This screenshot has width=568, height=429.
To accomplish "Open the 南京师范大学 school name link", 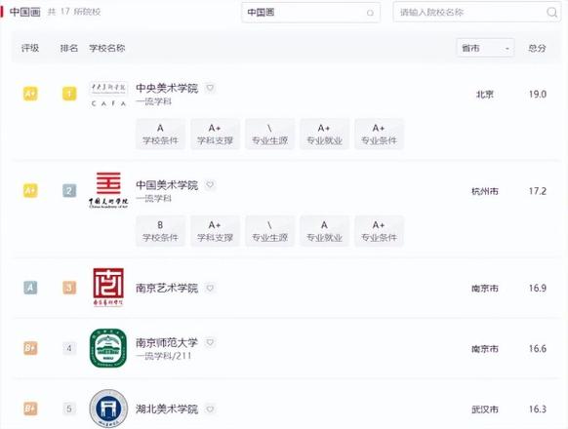I will pos(167,342).
